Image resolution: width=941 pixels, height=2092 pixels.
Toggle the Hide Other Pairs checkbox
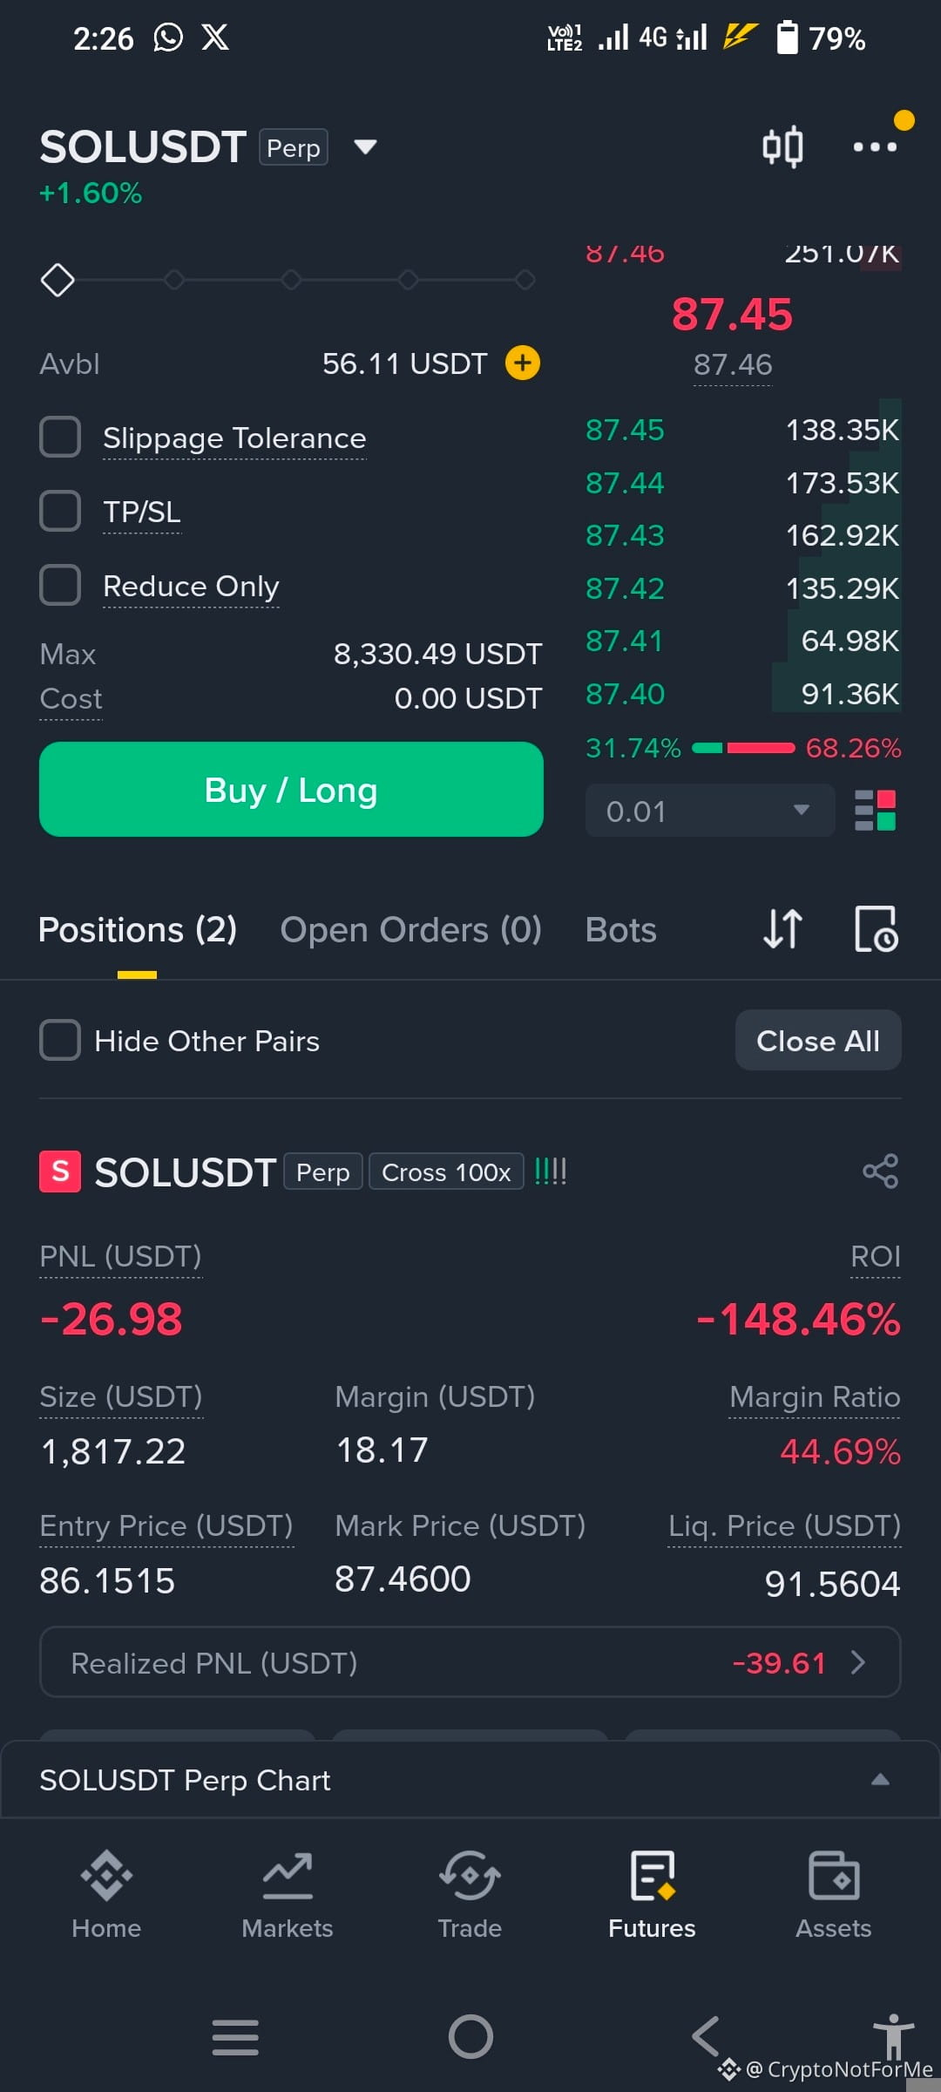[x=60, y=1040]
